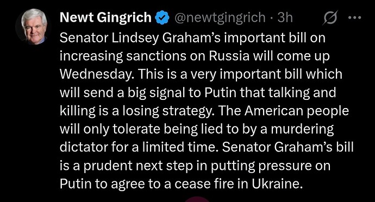Click the partially visible pink circle at the bottom
The width and height of the screenshot is (375, 202).
[197, 199]
